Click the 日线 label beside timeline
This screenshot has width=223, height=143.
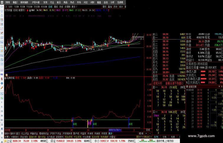click(x=148, y=130)
